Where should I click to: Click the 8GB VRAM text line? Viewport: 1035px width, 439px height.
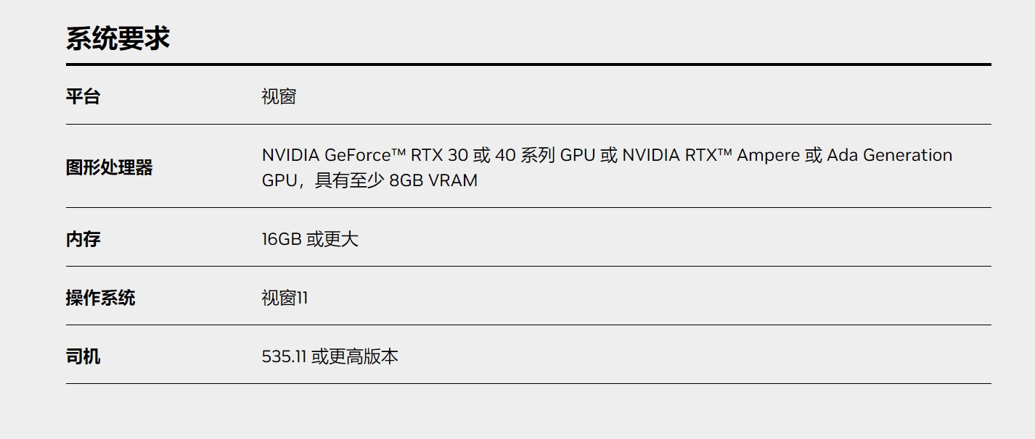pos(369,180)
